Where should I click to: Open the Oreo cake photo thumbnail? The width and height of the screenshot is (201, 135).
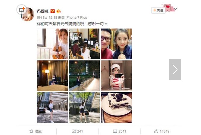(116, 108)
